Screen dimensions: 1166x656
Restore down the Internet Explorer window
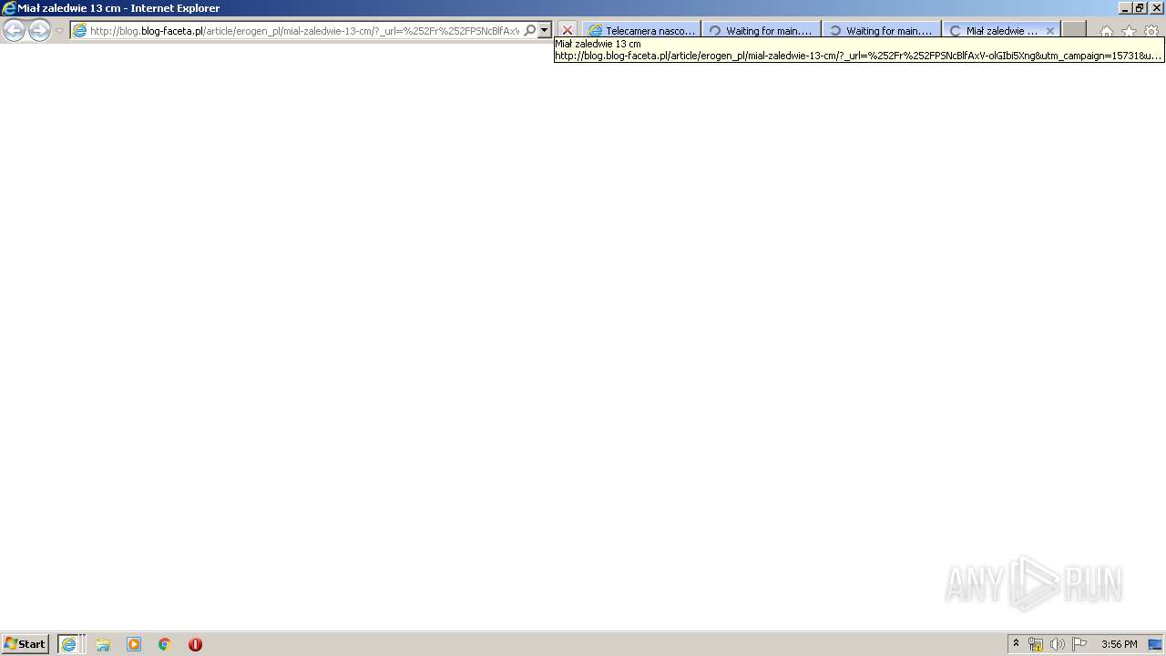click(1140, 8)
